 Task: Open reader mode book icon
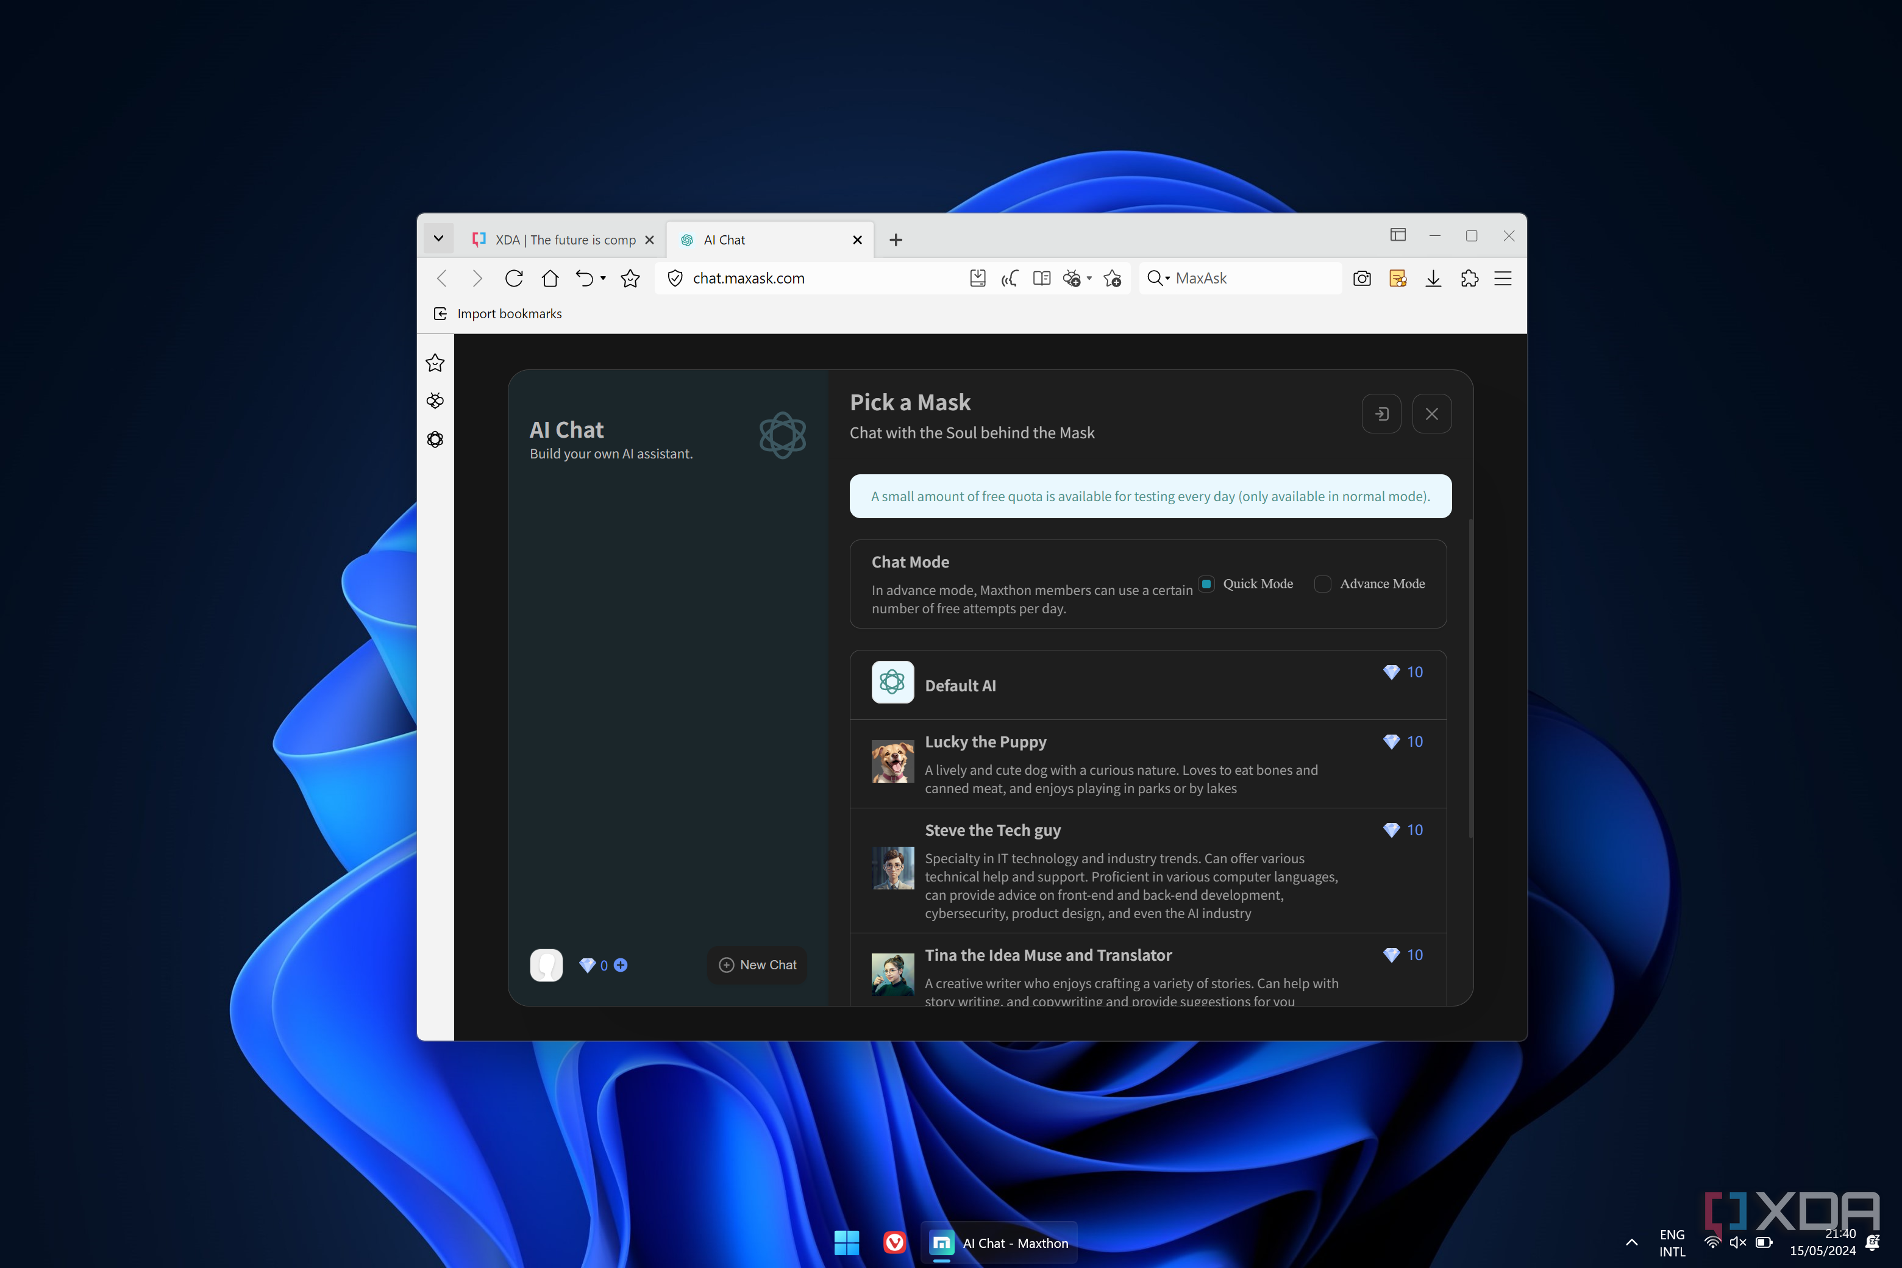tap(1042, 278)
